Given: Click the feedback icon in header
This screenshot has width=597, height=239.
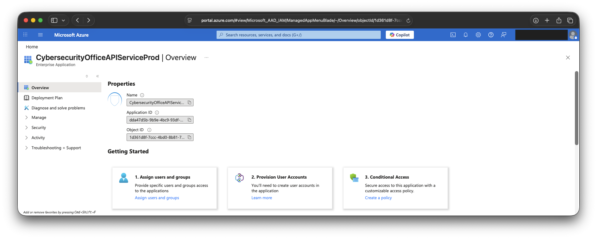Looking at the screenshot, I should click(x=503, y=35).
